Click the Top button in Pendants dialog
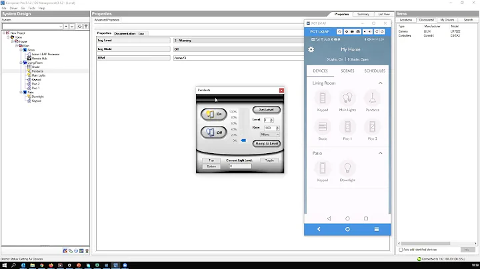This screenshot has width=480, height=269. coord(211,160)
